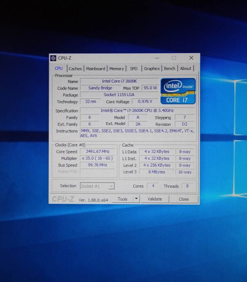
Task: Select the CPU tab
Action: pyautogui.click(x=59, y=69)
